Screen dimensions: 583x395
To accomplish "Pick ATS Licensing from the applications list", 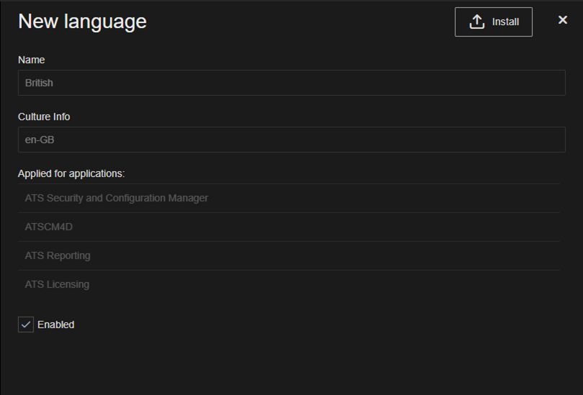I will pyautogui.click(x=57, y=284).
